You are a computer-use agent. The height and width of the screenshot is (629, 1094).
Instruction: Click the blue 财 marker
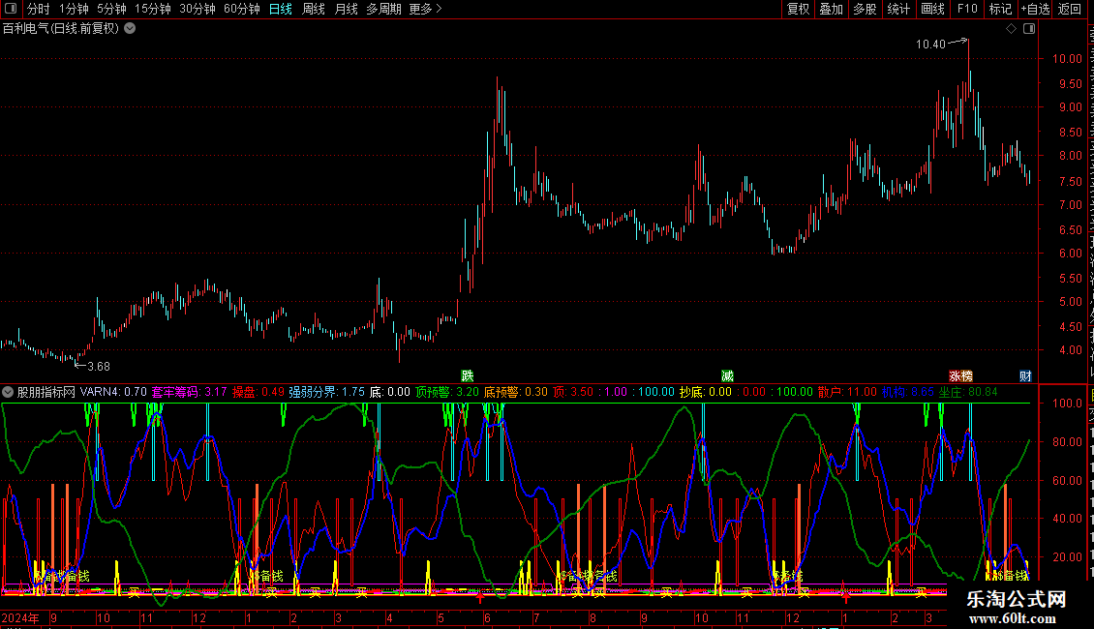pyautogui.click(x=1025, y=375)
